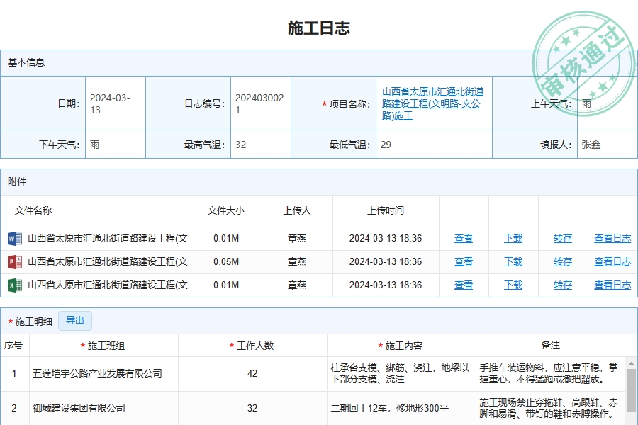The height and width of the screenshot is (425, 638).
Task: Select the 五莲垲宇公路产业发展有限公司 row cell
Action: [98, 374]
